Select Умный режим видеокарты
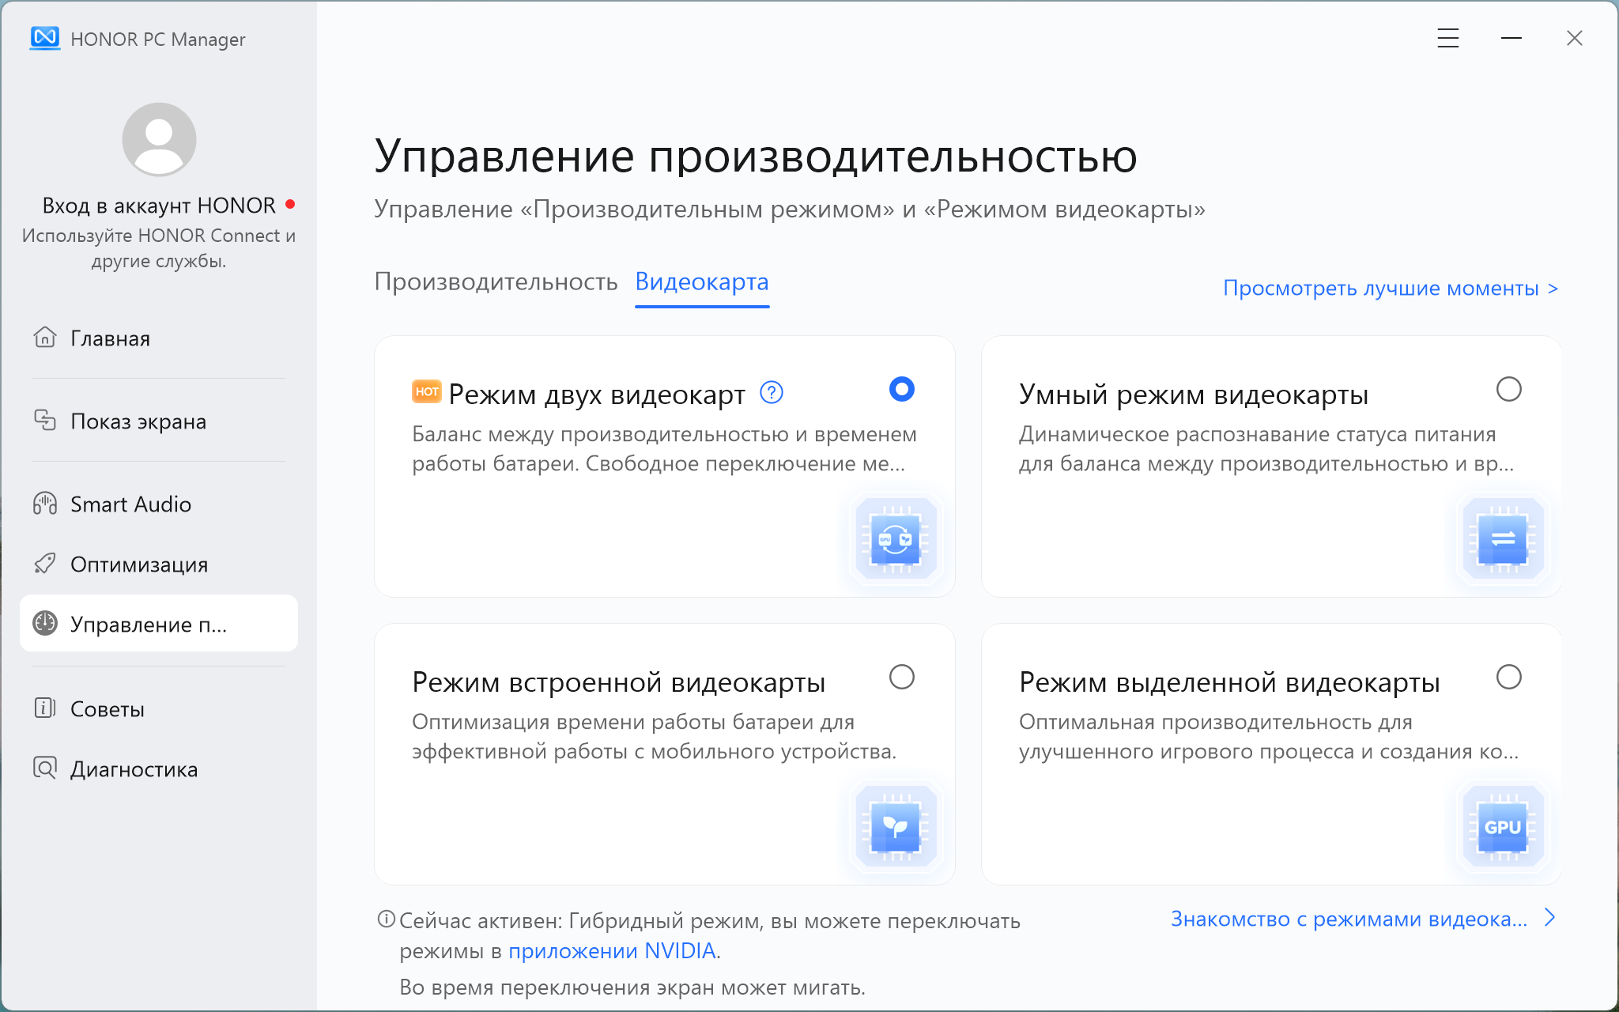Image resolution: width=1619 pixels, height=1012 pixels. point(1508,389)
